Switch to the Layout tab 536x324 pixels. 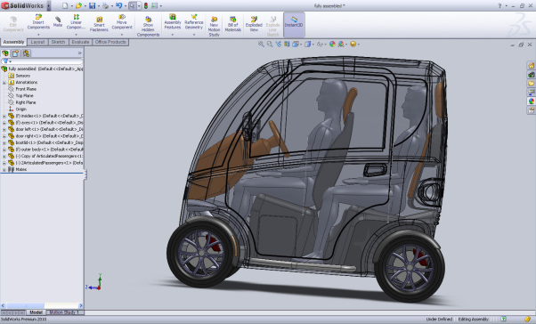(x=37, y=42)
